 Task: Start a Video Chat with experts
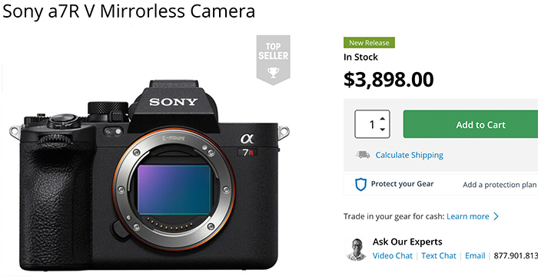(393, 256)
